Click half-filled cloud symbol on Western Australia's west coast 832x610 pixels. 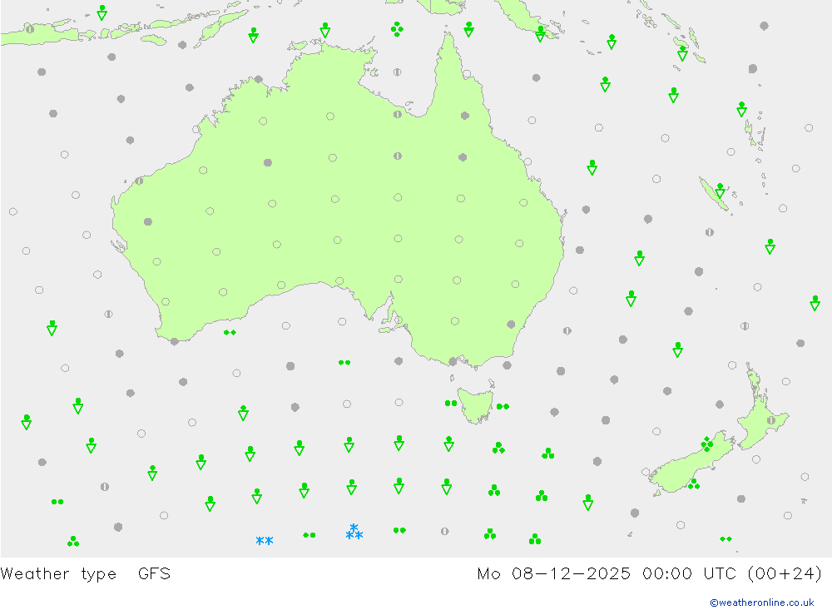[x=139, y=181]
